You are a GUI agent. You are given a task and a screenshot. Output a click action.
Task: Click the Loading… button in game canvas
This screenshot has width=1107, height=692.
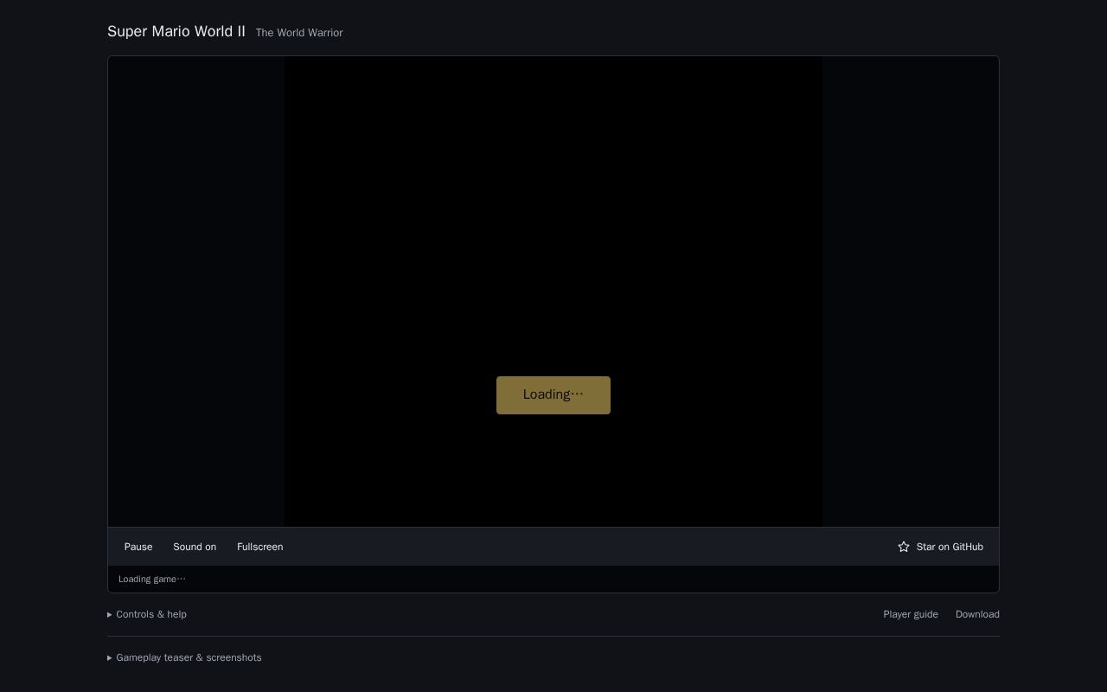coord(553,395)
